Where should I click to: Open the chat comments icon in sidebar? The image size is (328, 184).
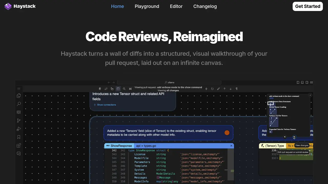point(19,154)
